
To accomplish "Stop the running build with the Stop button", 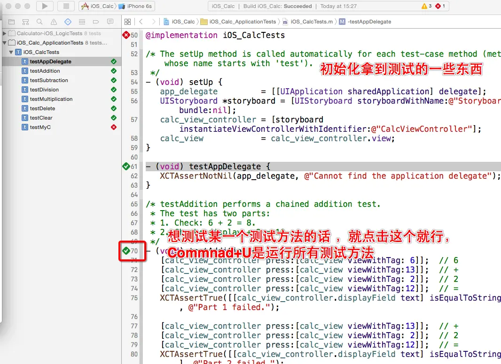I will click(x=66, y=6).
